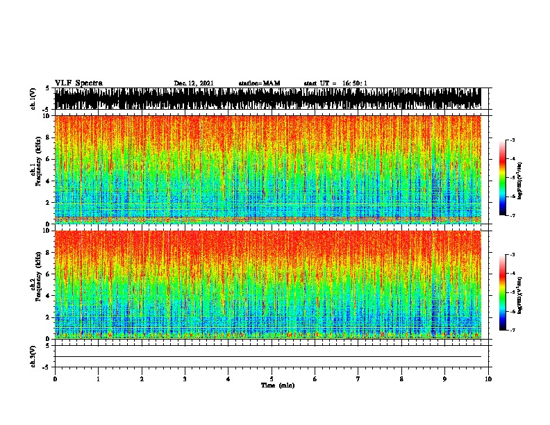
Task: Click the ch.2 colorbar log(PSD) units label
Action: tap(520, 295)
